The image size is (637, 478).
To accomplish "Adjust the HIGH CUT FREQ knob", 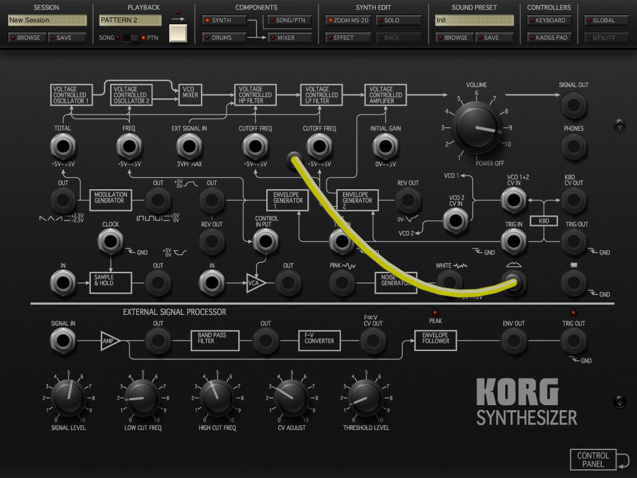I will 217,398.
